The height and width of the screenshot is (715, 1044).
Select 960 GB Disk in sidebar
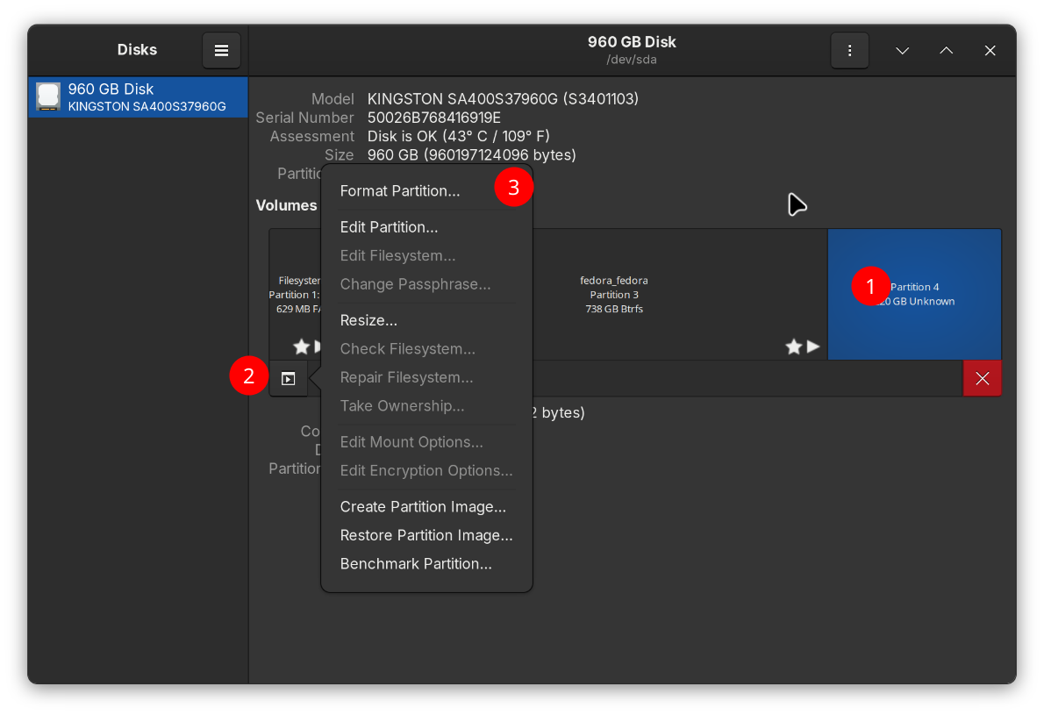(138, 97)
